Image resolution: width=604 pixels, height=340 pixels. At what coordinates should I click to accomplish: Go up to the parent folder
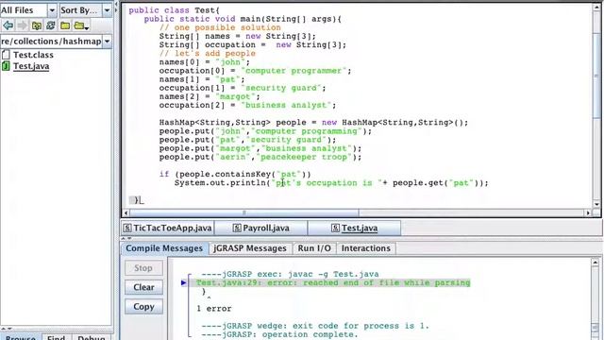click(37, 25)
